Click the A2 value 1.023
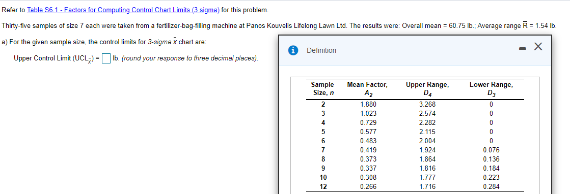Image resolution: width=570 pixels, height=194 pixels. click(368, 113)
